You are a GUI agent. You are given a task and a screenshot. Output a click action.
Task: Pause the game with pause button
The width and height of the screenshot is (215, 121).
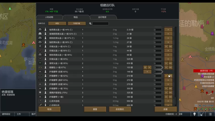pyautogui.click(x=196, y=105)
